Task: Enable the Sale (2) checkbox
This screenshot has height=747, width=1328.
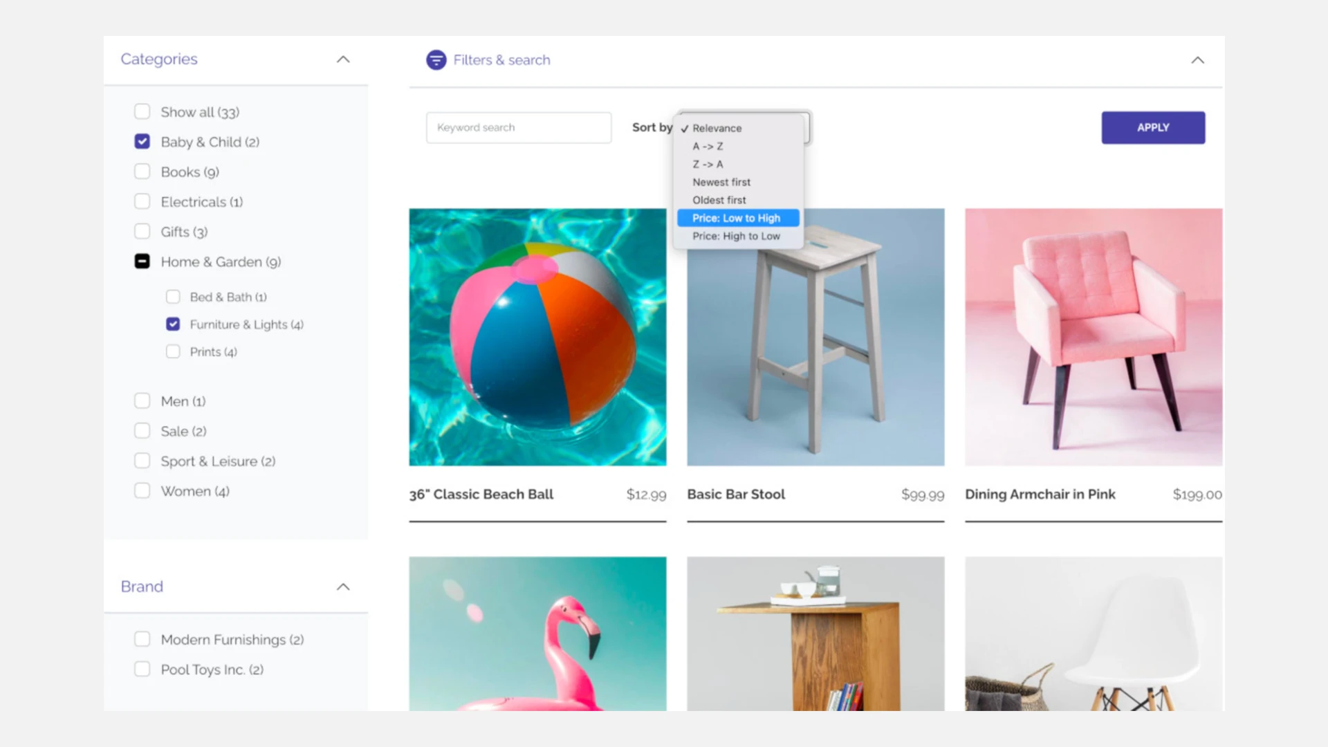Action: click(x=142, y=431)
